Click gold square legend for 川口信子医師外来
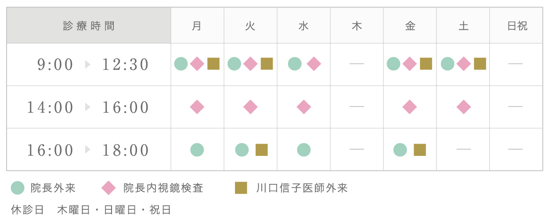Screen dimensions: 549x222 tap(241, 188)
